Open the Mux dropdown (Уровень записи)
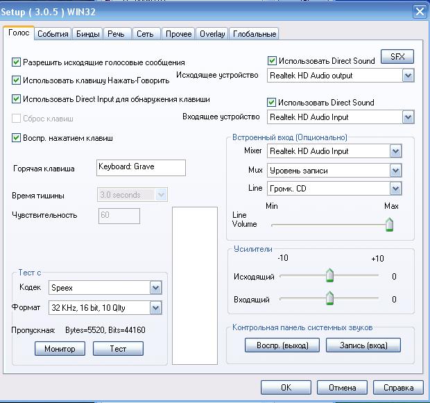 [395, 171]
